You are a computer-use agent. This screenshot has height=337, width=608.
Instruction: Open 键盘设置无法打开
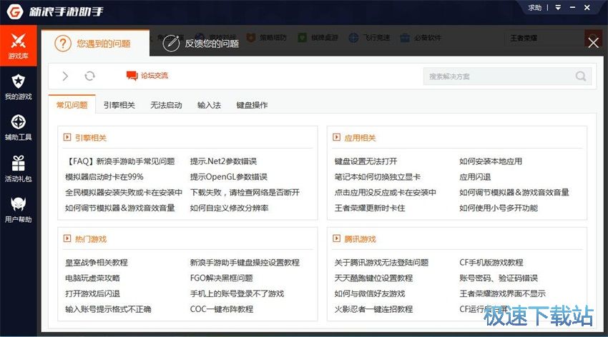(366, 161)
